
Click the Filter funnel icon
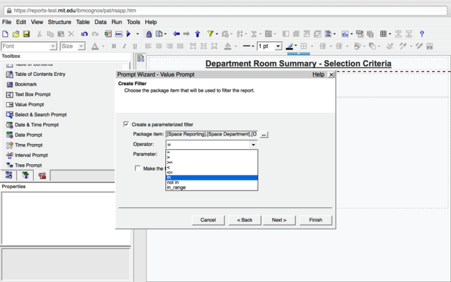(x=210, y=34)
